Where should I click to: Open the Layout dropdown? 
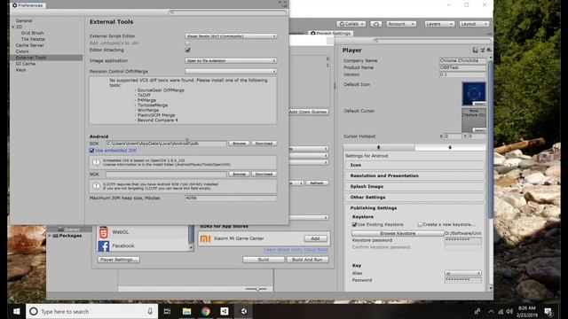coord(474,24)
